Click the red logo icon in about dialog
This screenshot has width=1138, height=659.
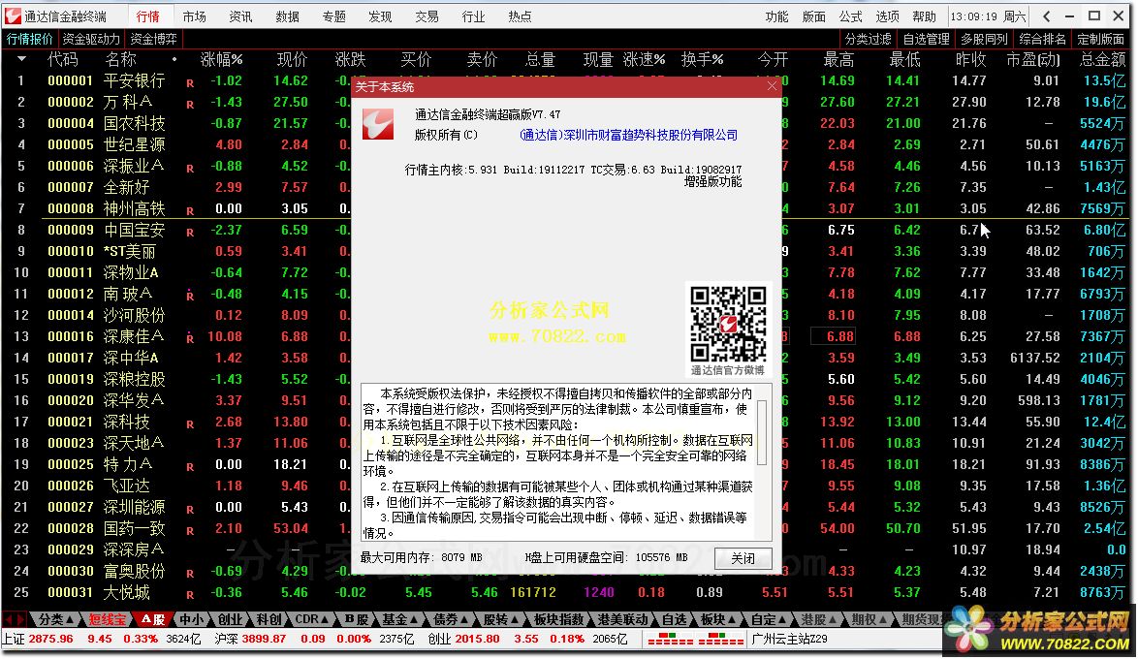click(x=378, y=124)
